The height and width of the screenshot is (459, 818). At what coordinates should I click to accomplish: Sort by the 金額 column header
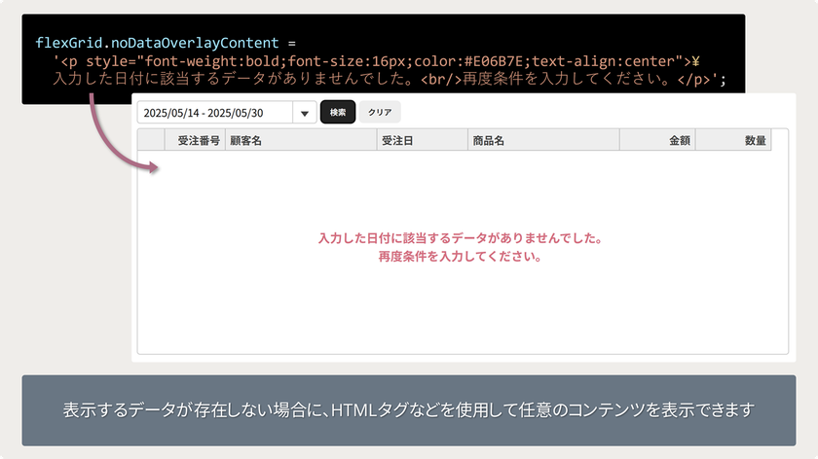[657, 141]
